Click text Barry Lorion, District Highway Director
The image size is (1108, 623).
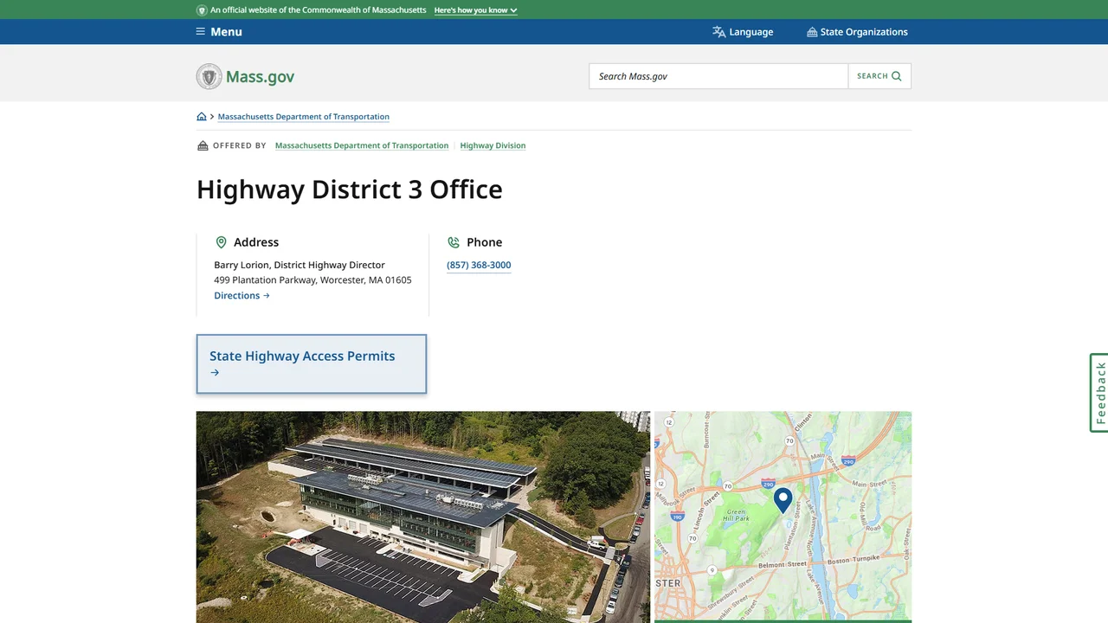pyautogui.click(x=300, y=265)
